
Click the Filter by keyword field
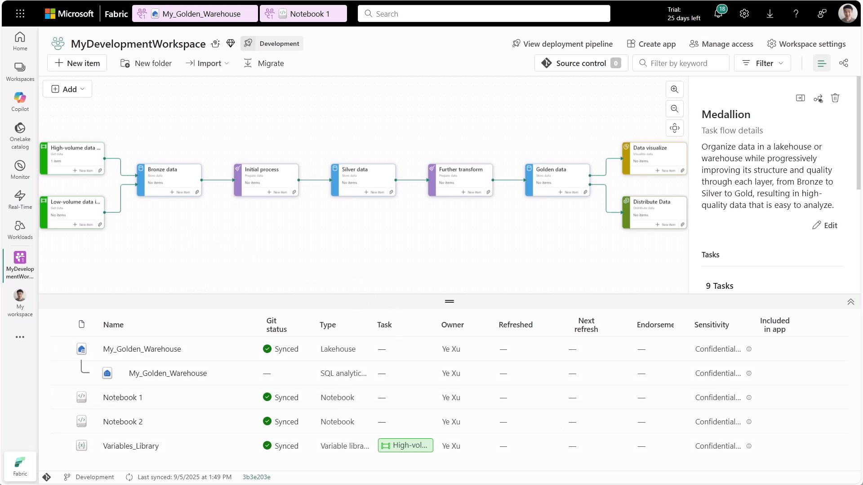681,63
